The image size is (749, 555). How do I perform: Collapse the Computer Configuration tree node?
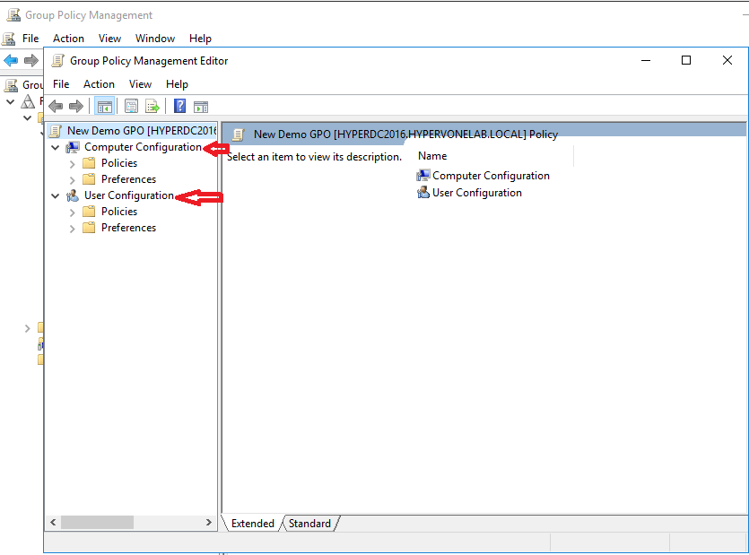(55, 146)
